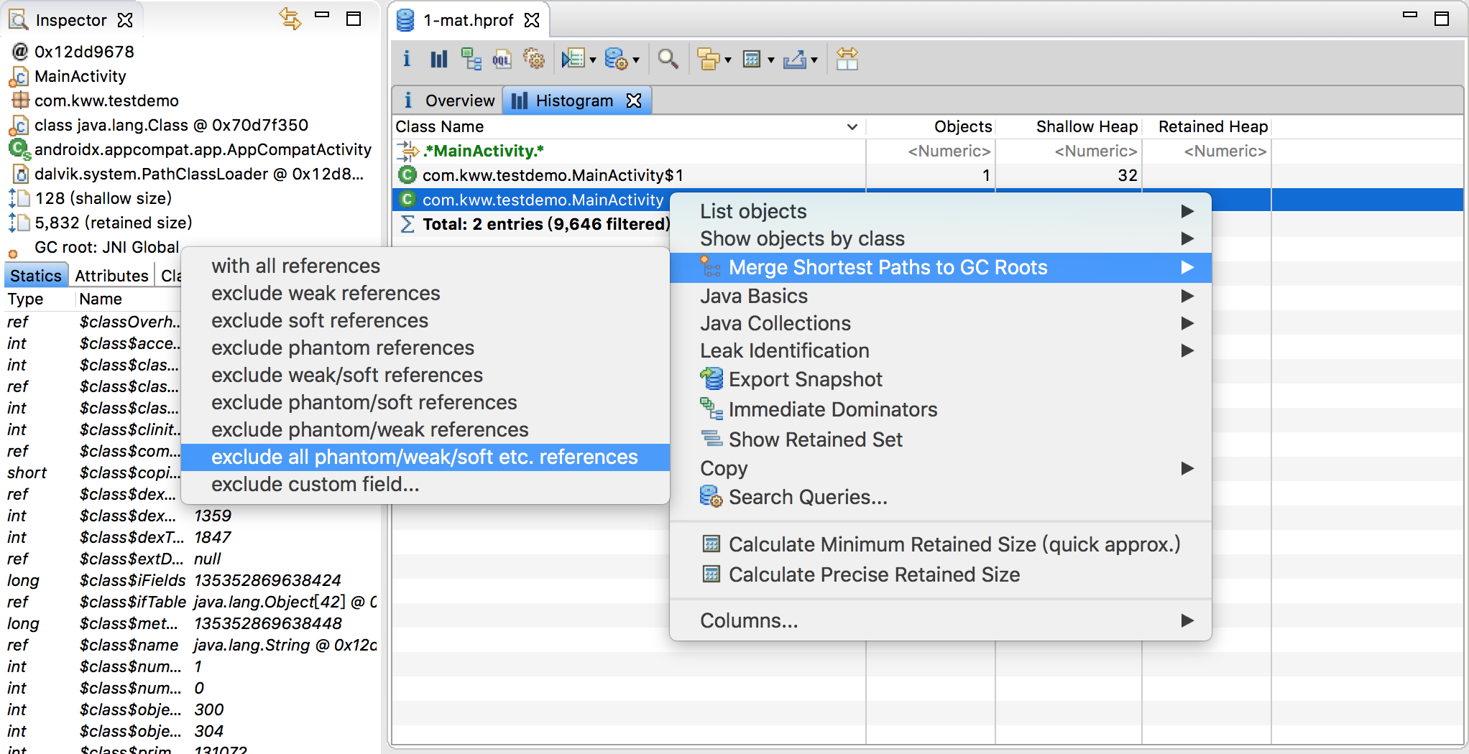Sort by the Retained Heap column header

pyautogui.click(x=1207, y=126)
